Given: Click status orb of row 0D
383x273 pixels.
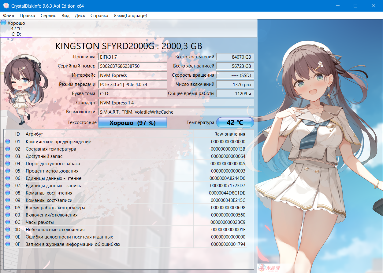Looking at the screenshot, I should [x=8, y=229].
